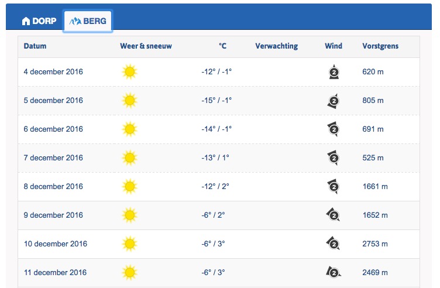Click the Vorstgrens column header
The image size is (440, 288).
[380, 46]
